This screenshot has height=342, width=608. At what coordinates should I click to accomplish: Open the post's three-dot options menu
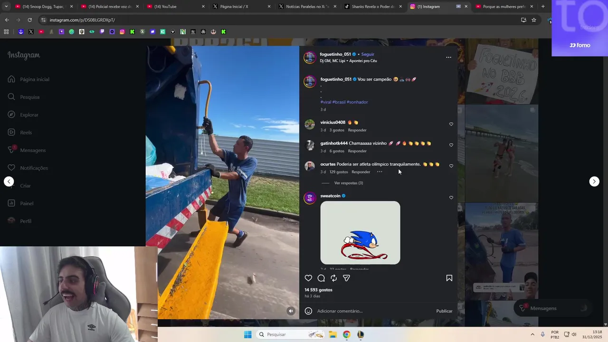coord(448,57)
